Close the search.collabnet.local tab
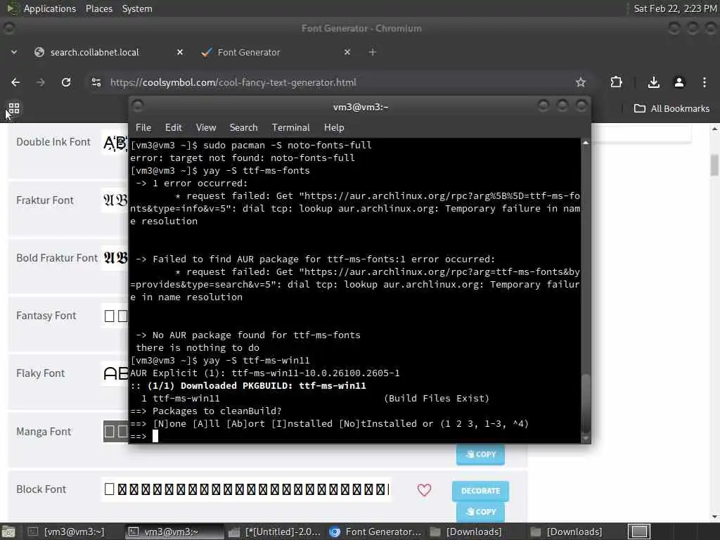The width and height of the screenshot is (720, 540). [180, 52]
